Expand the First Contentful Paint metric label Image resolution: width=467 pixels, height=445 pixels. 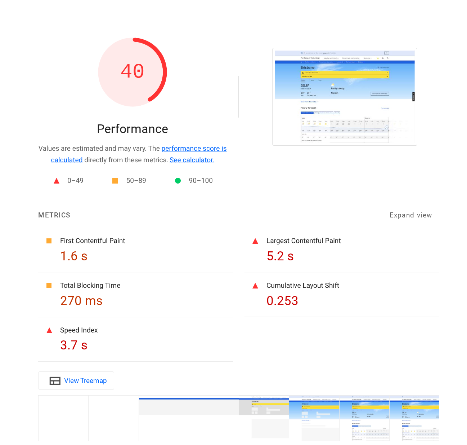(93, 241)
